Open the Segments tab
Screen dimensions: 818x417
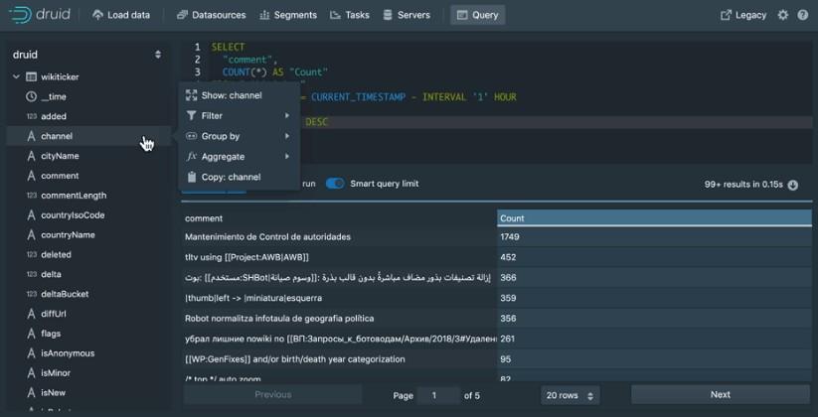click(x=288, y=15)
